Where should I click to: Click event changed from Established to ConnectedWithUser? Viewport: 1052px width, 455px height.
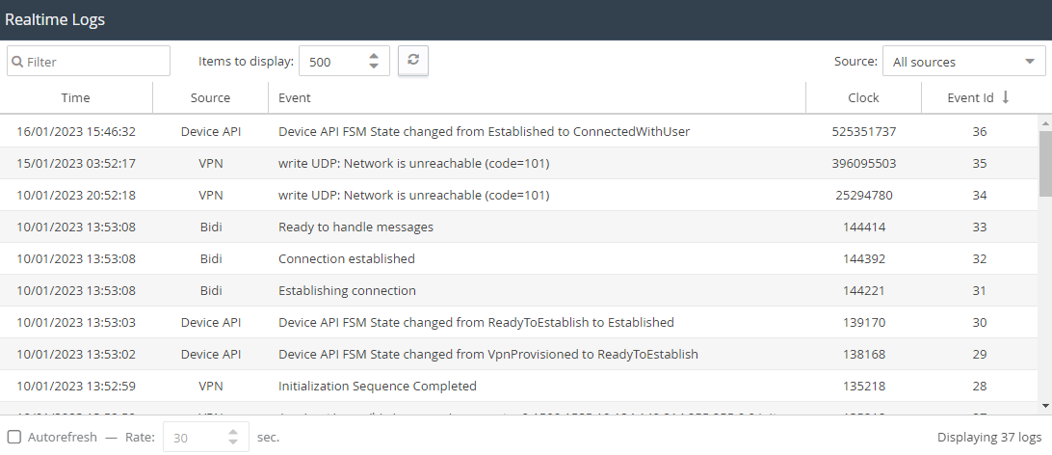point(484,131)
